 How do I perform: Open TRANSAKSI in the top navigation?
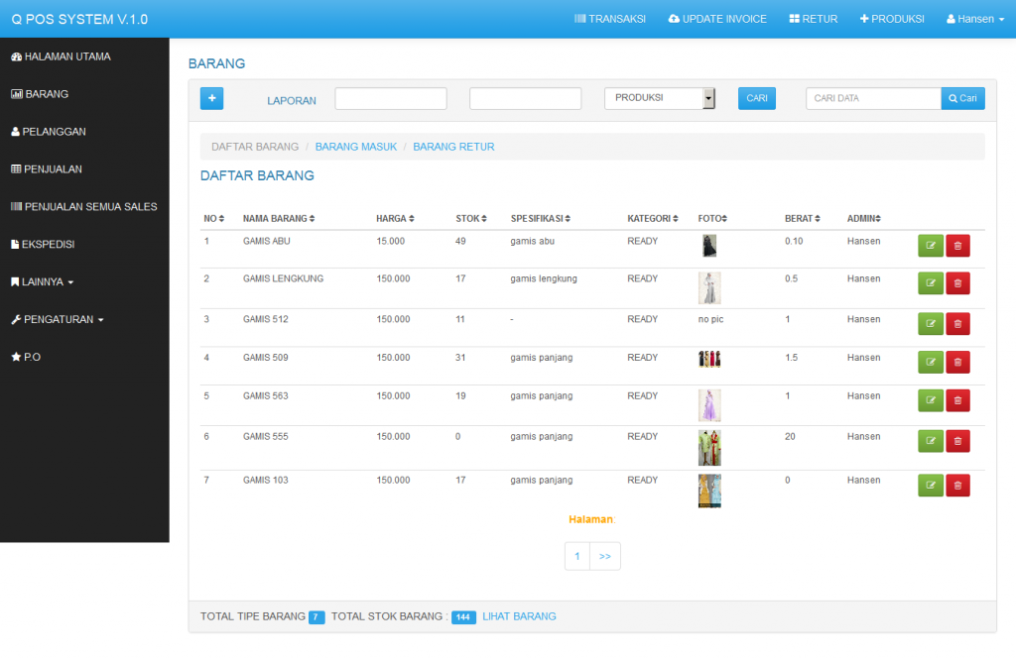[610, 19]
